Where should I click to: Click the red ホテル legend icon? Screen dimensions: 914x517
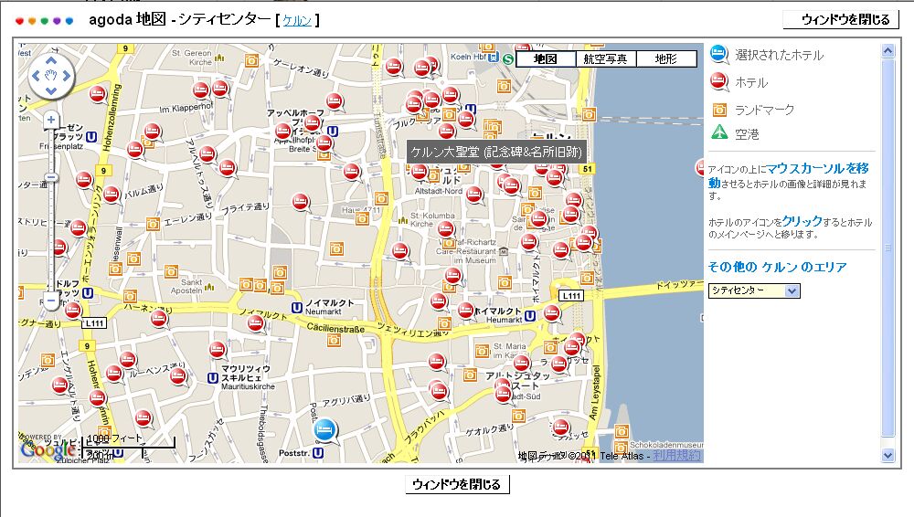pyautogui.click(x=719, y=81)
